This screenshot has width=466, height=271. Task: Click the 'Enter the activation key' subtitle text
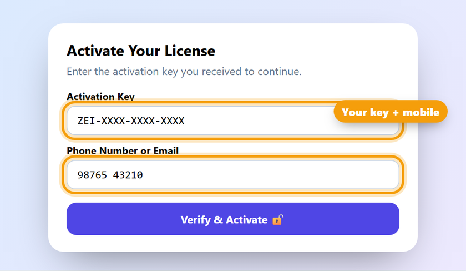(x=184, y=72)
